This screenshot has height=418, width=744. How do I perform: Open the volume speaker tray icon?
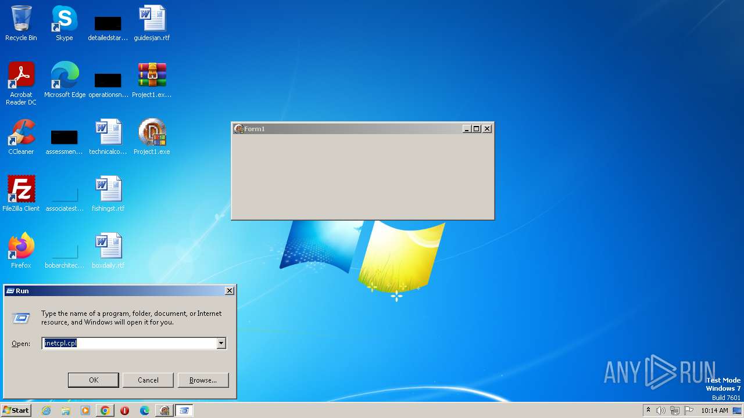[661, 410]
